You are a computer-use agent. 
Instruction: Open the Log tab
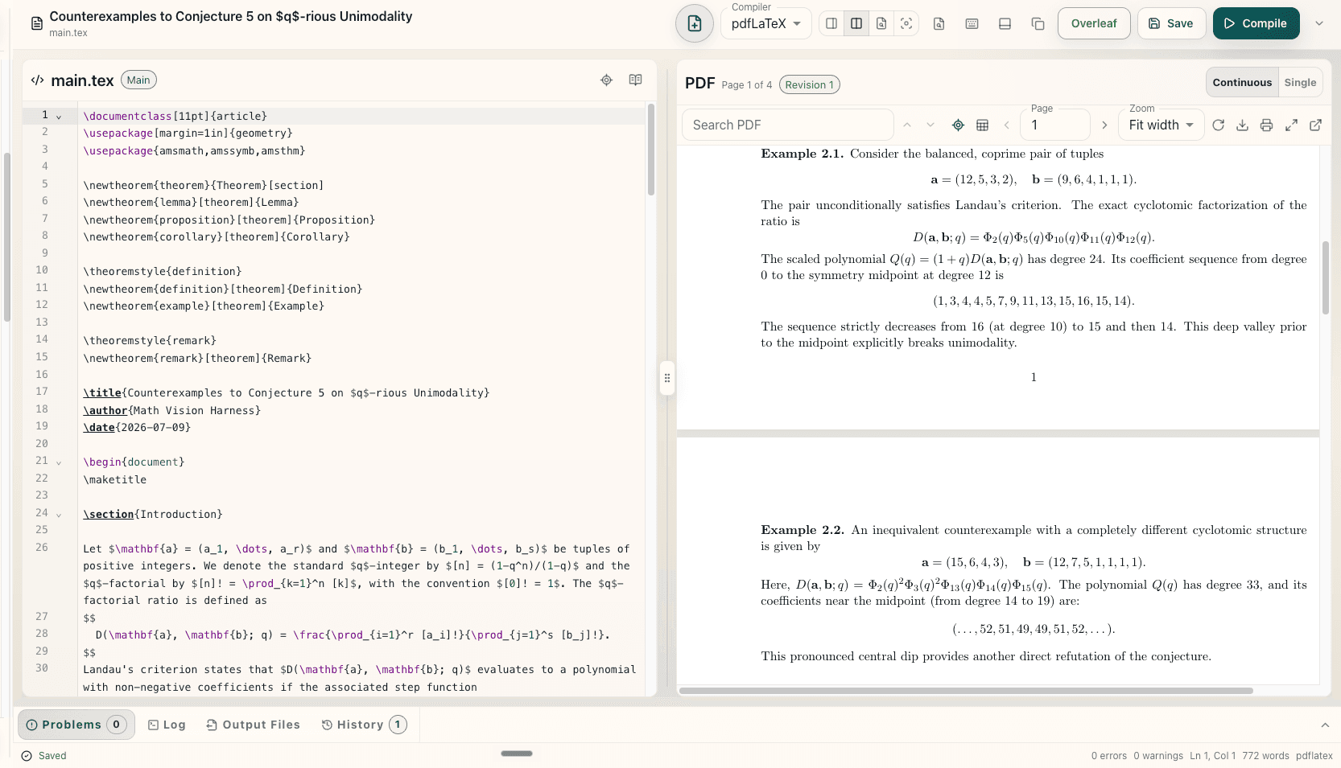pyautogui.click(x=167, y=725)
